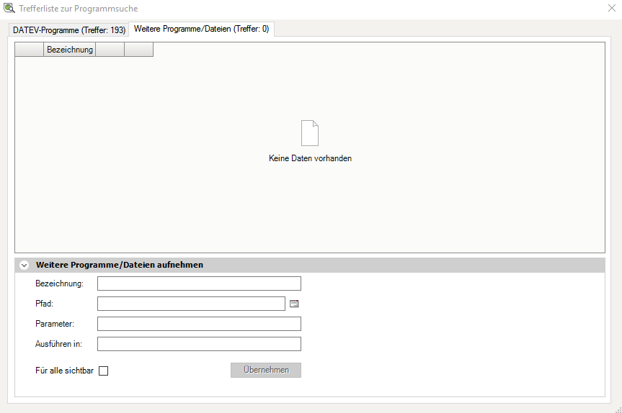Select the Weitere Programme/Dateien tab

pyautogui.click(x=201, y=29)
